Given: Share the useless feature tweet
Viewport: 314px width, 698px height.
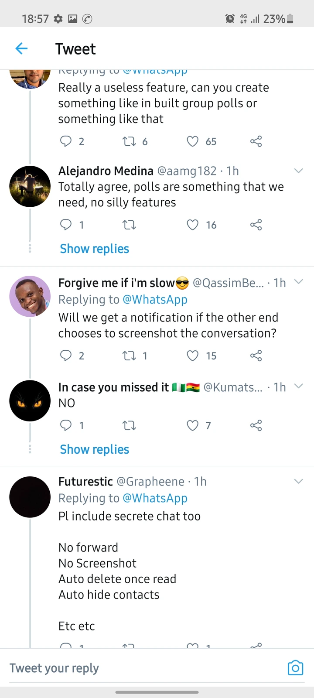Looking at the screenshot, I should click(256, 141).
